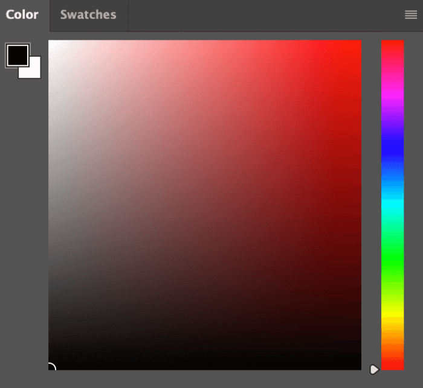This screenshot has width=423, height=388.
Task: Click the hue slider triangle handle
Action: pyautogui.click(x=374, y=369)
